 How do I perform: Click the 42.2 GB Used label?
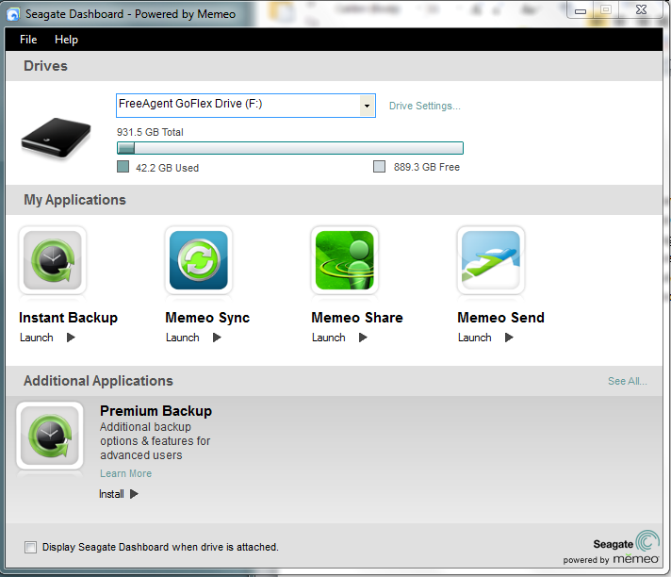coord(168,168)
